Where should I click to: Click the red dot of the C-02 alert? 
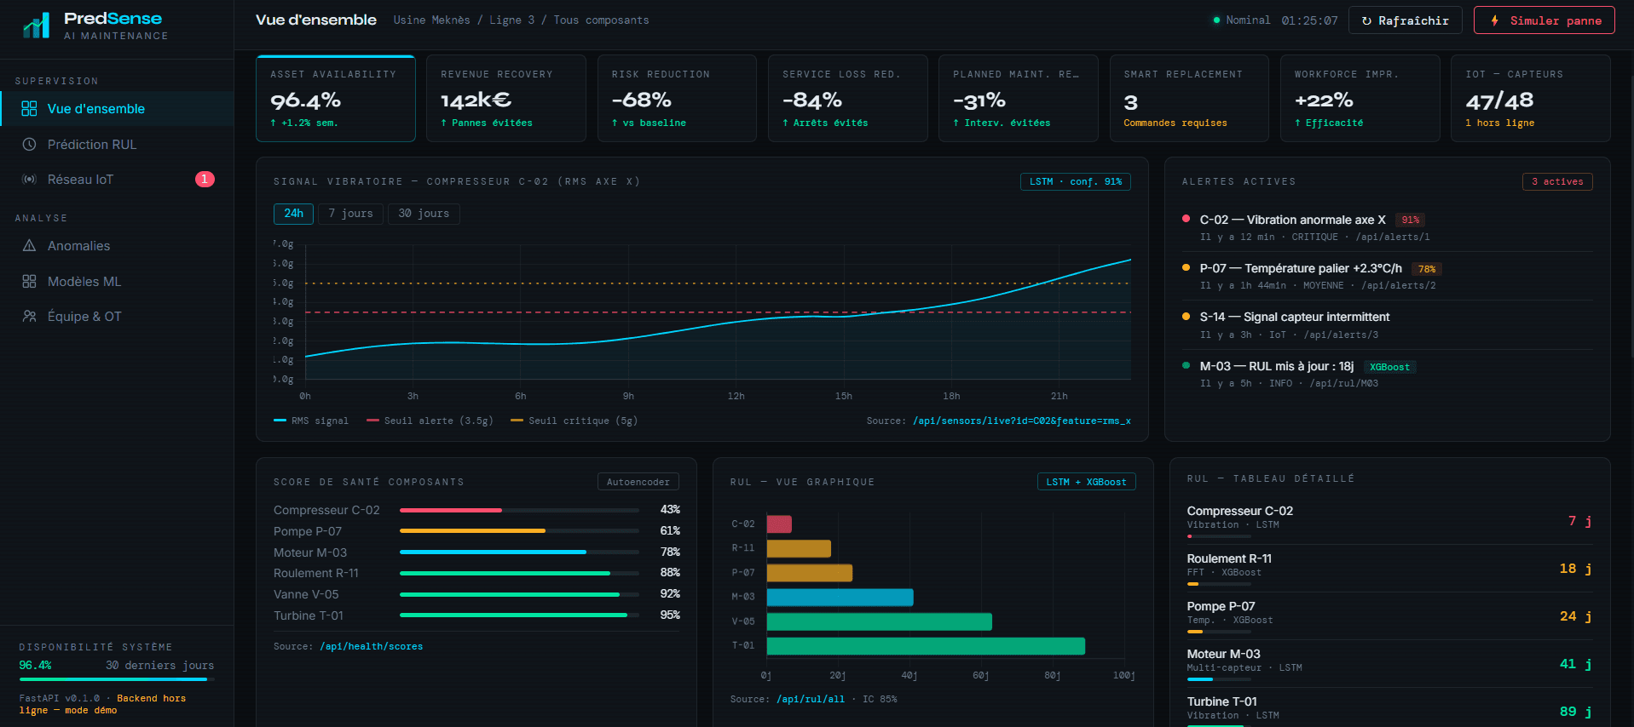point(1186,219)
